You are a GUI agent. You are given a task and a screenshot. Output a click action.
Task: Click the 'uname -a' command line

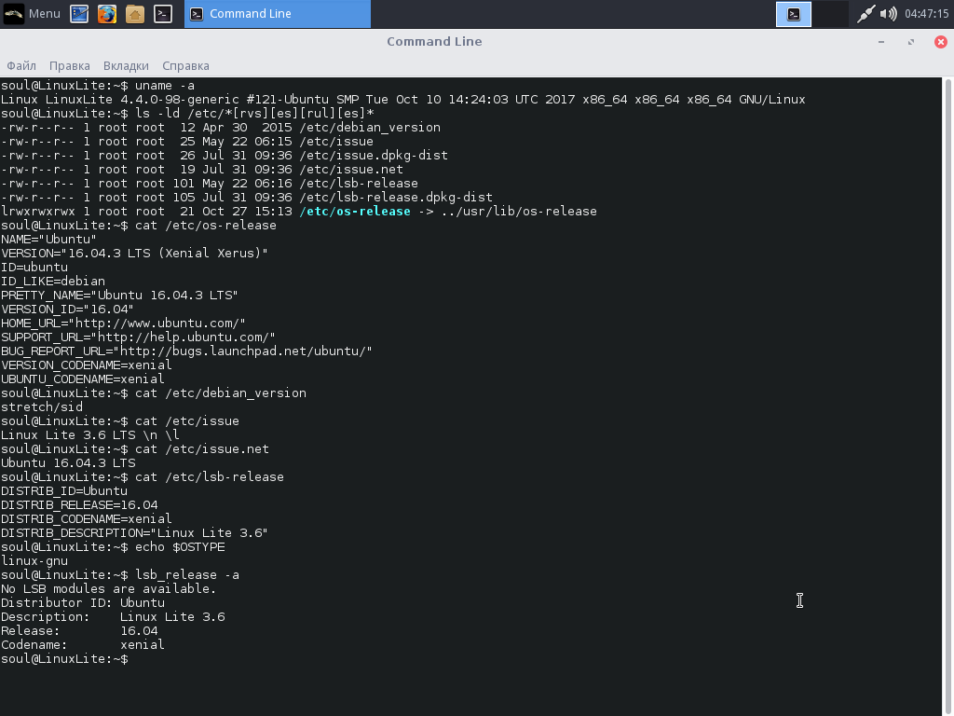98,85
